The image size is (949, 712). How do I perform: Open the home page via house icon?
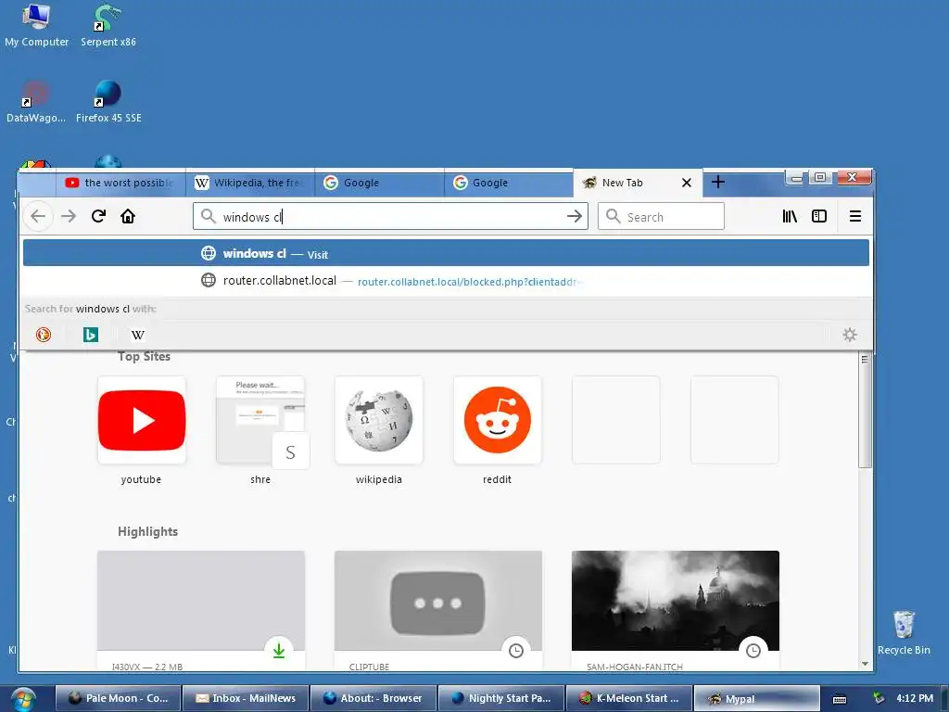pyautogui.click(x=128, y=216)
